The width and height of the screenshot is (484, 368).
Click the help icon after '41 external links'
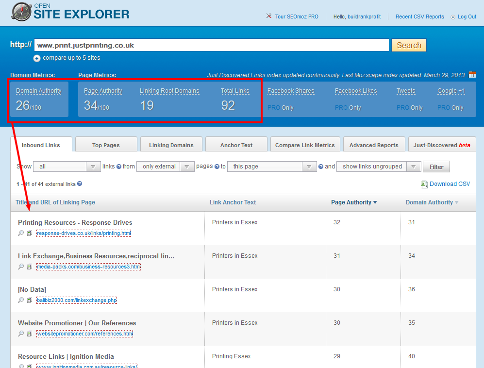pyautogui.click(x=80, y=184)
